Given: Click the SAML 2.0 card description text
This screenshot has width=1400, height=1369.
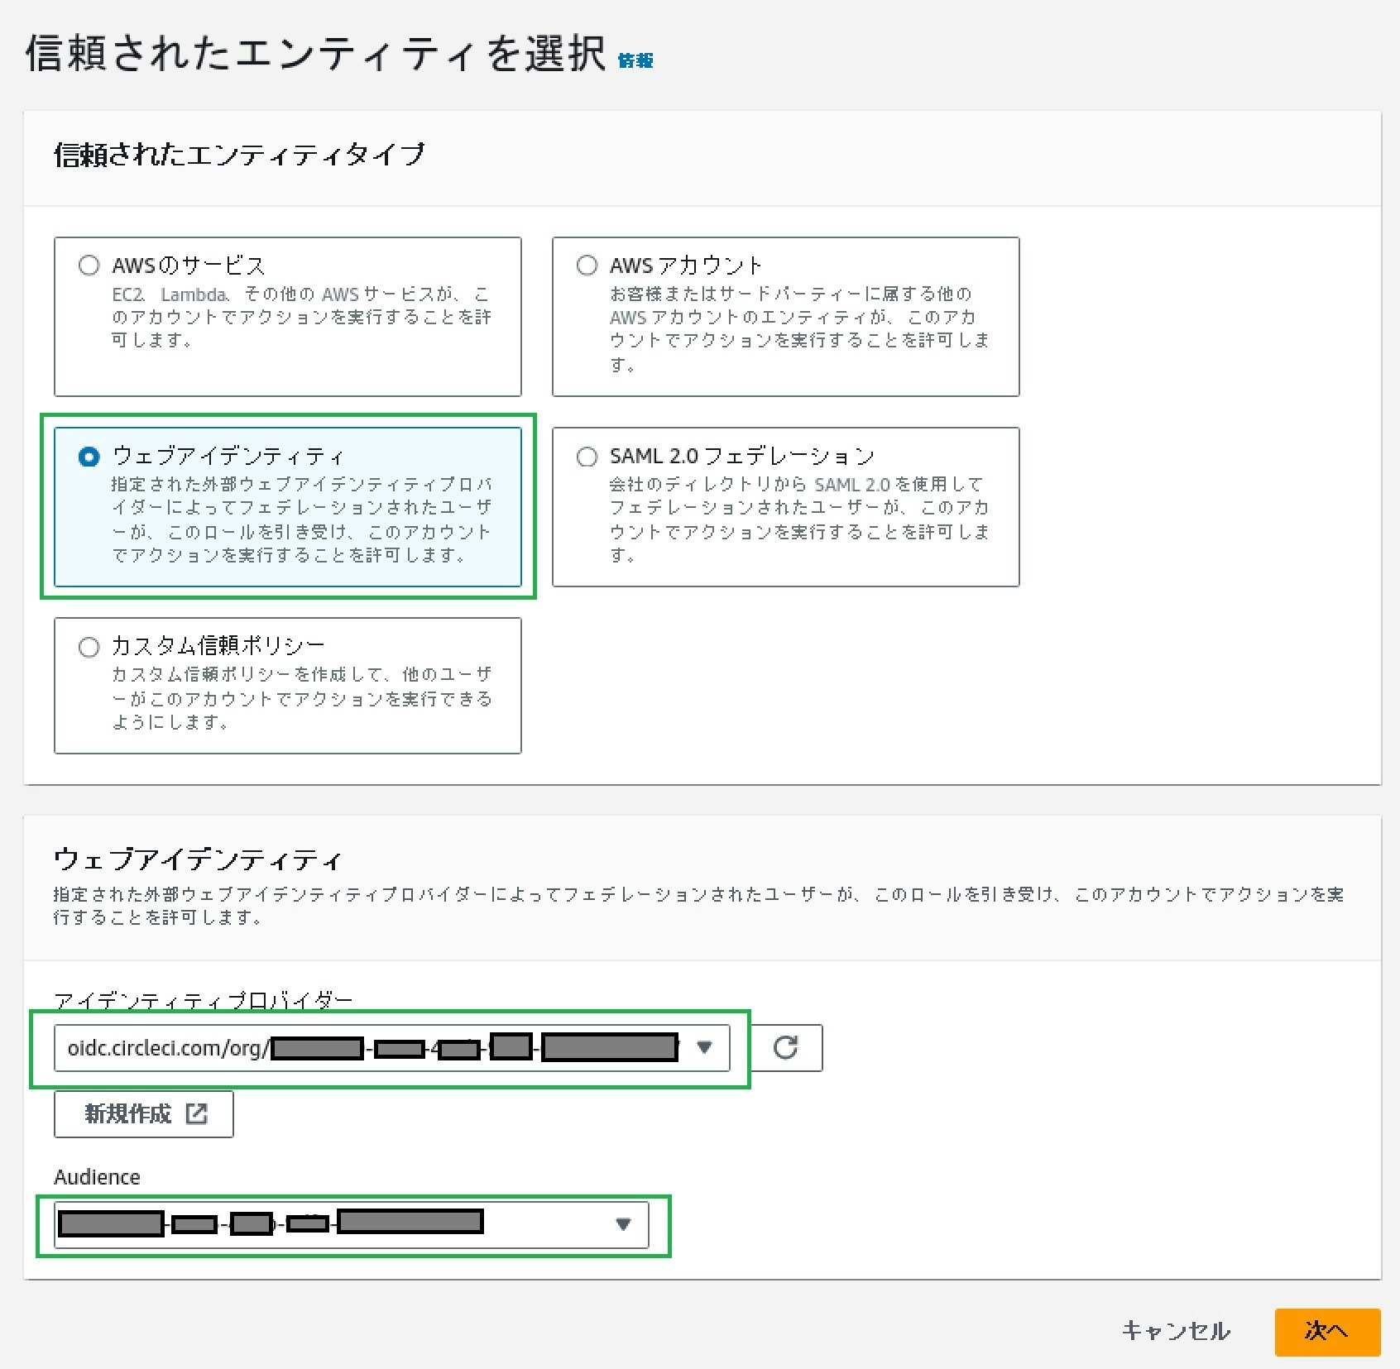Looking at the screenshot, I should click(799, 519).
